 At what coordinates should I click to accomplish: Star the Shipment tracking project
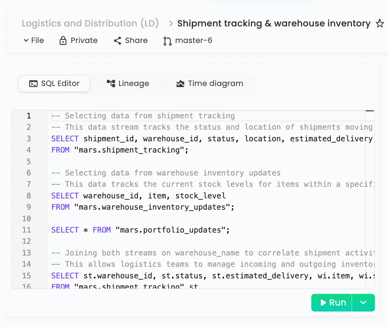(380, 24)
